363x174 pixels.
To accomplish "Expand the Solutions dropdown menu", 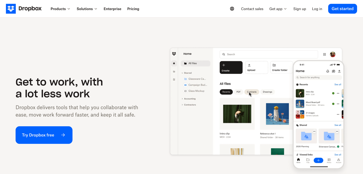I will pyautogui.click(x=87, y=9).
